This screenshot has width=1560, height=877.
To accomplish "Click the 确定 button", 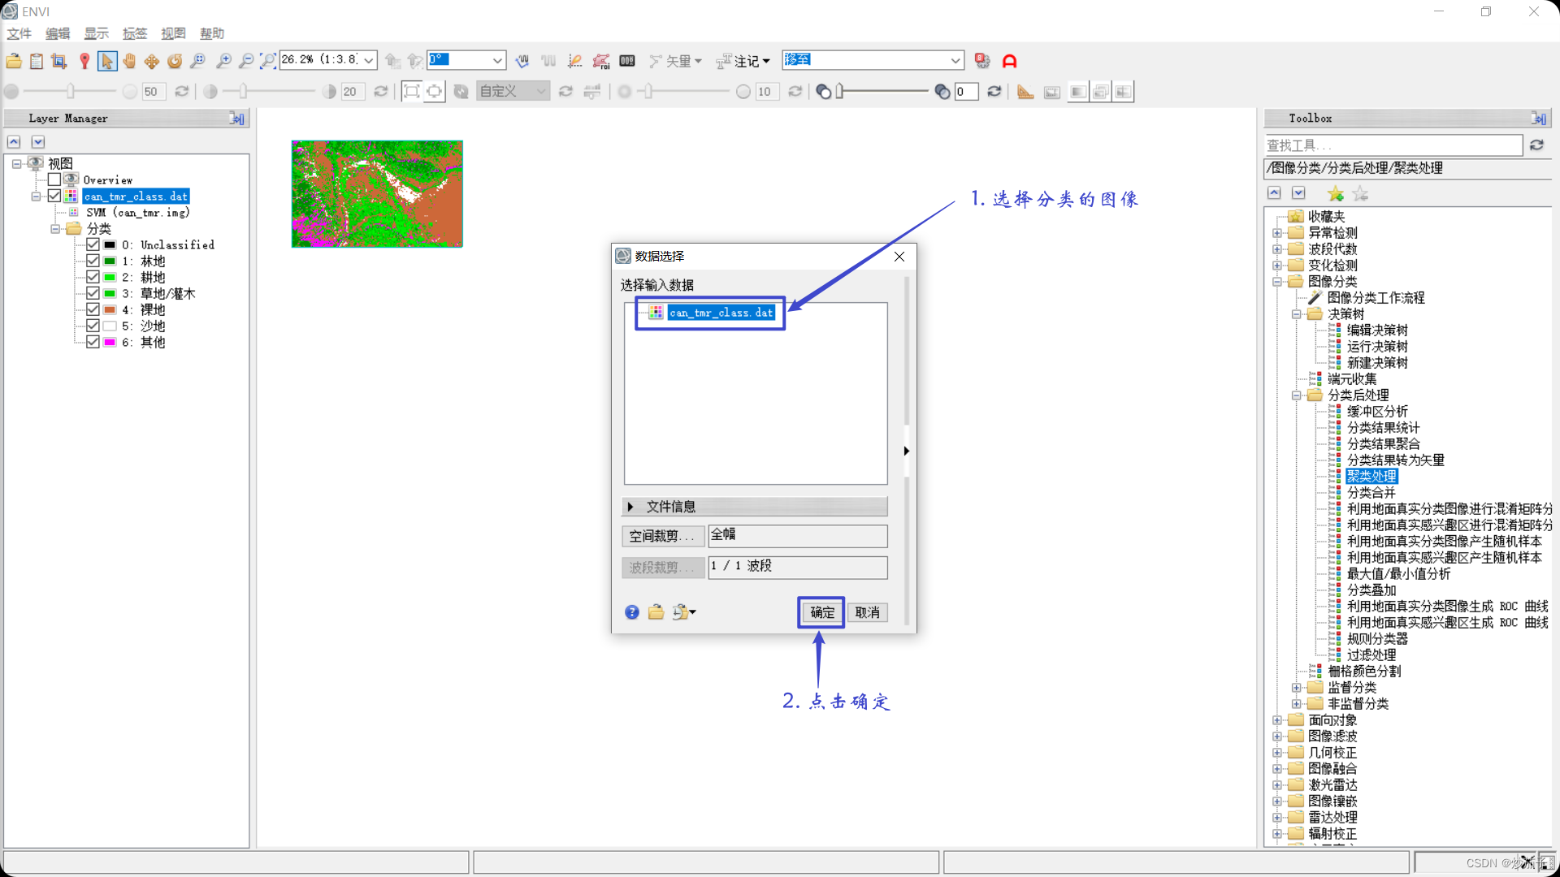I will tap(821, 612).
